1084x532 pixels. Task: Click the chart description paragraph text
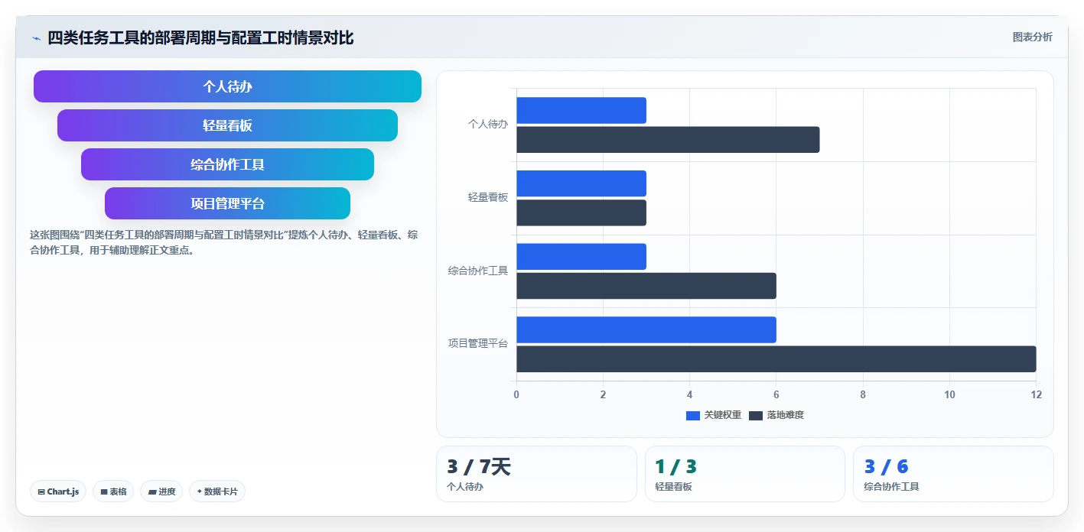pyautogui.click(x=223, y=242)
